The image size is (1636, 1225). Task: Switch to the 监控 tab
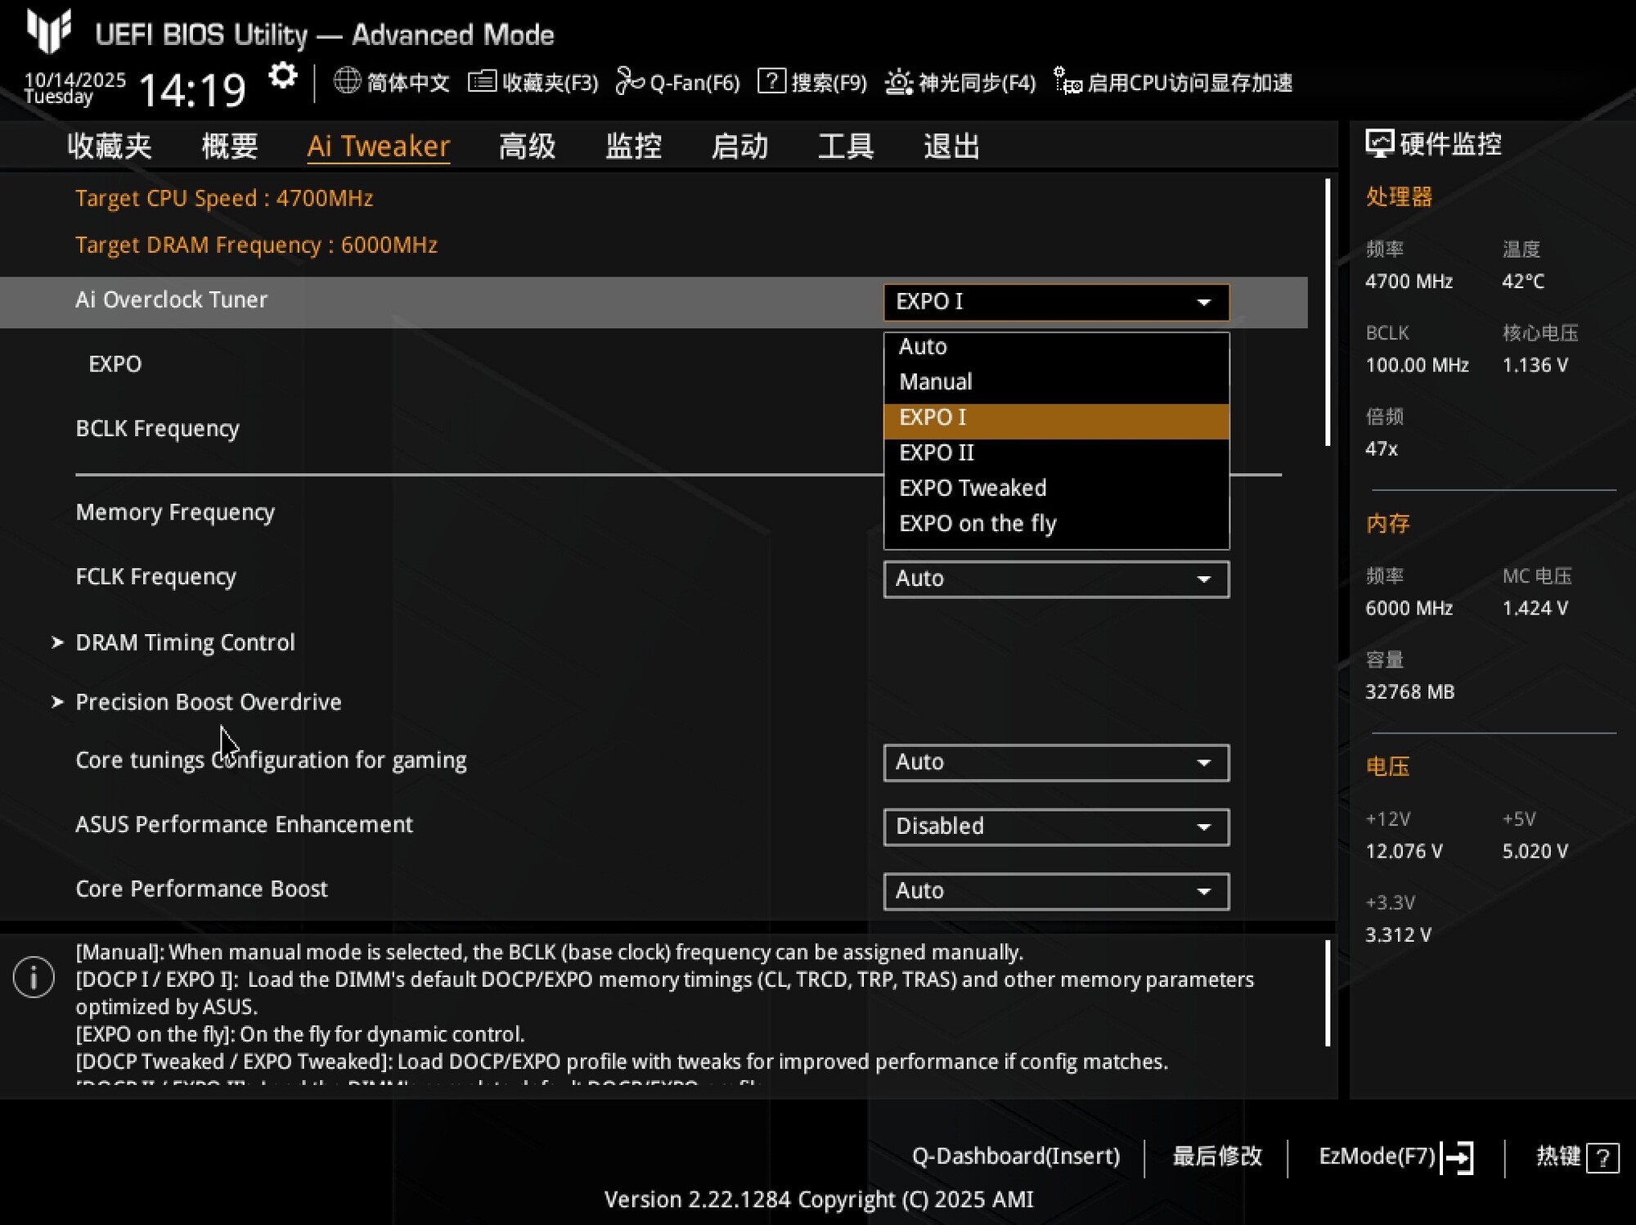pyautogui.click(x=631, y=146)
